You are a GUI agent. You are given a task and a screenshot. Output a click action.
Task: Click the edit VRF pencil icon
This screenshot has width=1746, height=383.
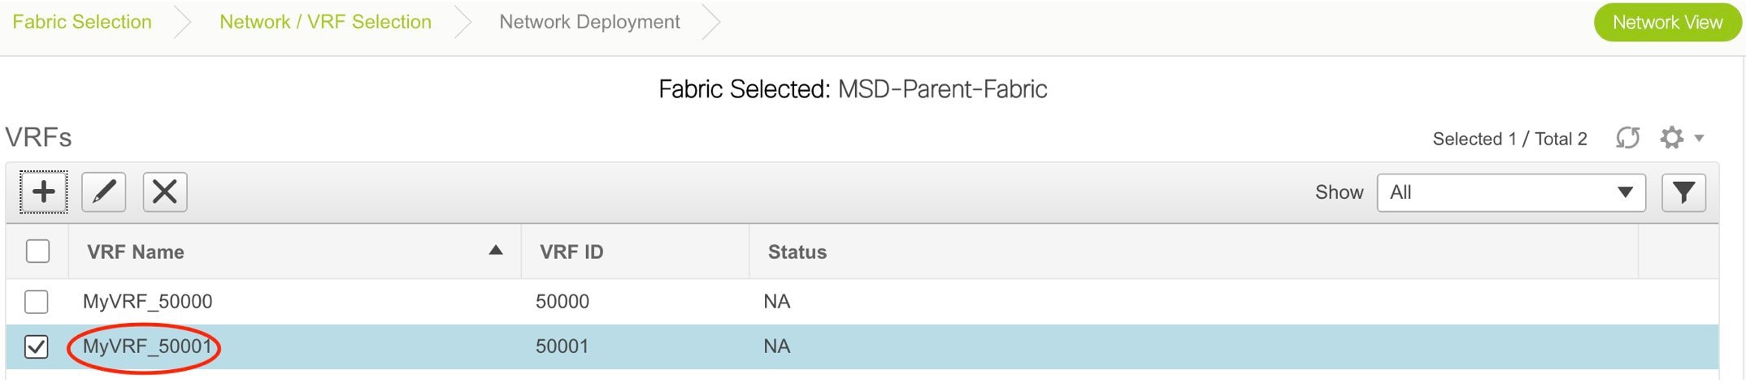click(x=104, y=192)
